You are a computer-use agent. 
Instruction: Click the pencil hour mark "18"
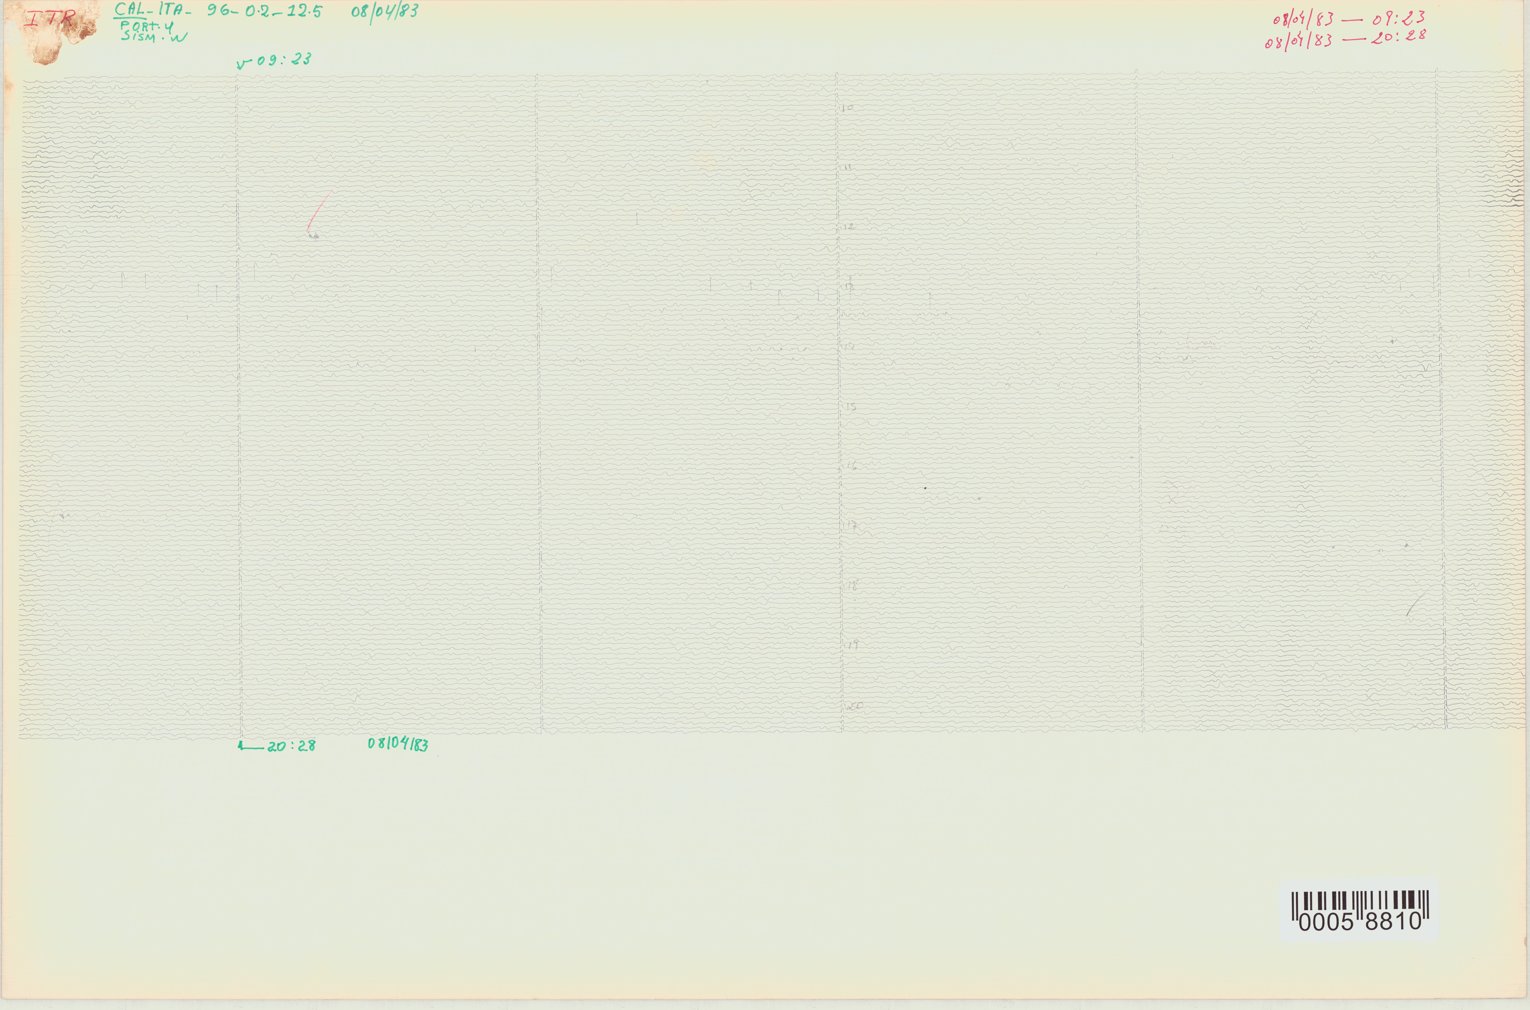click(852, 585)
